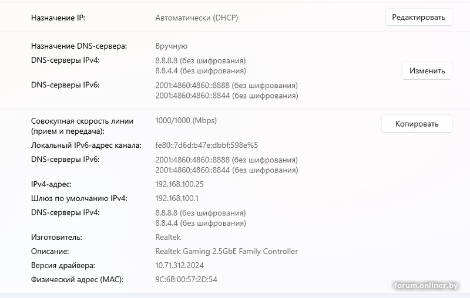
Task: Select the Realtek Gaming 2.5GbE Family Controller description
Action: pyautogui.click(x=226, y=251)
